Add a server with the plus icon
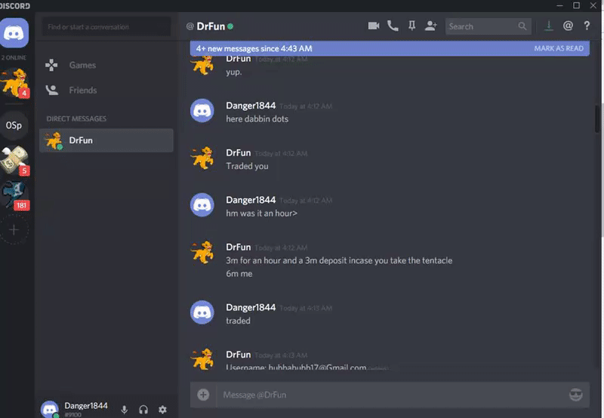This screenshot has height=418, width=604. 14,230
